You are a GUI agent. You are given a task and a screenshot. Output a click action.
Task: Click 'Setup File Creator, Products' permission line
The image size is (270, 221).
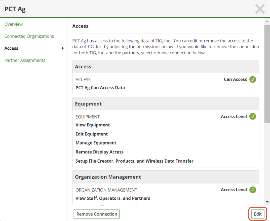[x=134, y=161]
